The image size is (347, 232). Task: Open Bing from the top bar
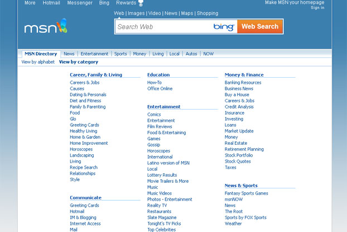(104, 3)
